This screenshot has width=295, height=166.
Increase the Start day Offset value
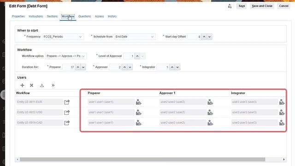click(204, 37)
